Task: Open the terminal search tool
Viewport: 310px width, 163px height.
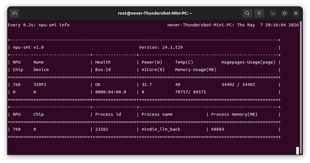Action: click(247, 13)
